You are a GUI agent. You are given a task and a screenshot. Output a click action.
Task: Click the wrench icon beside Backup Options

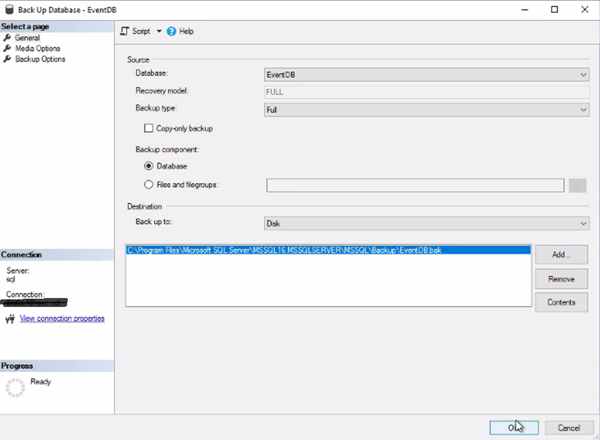[8, 59]
